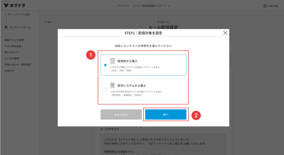Click the アンケートホーム document icon

pyautogui.click(x=6, y=27)
